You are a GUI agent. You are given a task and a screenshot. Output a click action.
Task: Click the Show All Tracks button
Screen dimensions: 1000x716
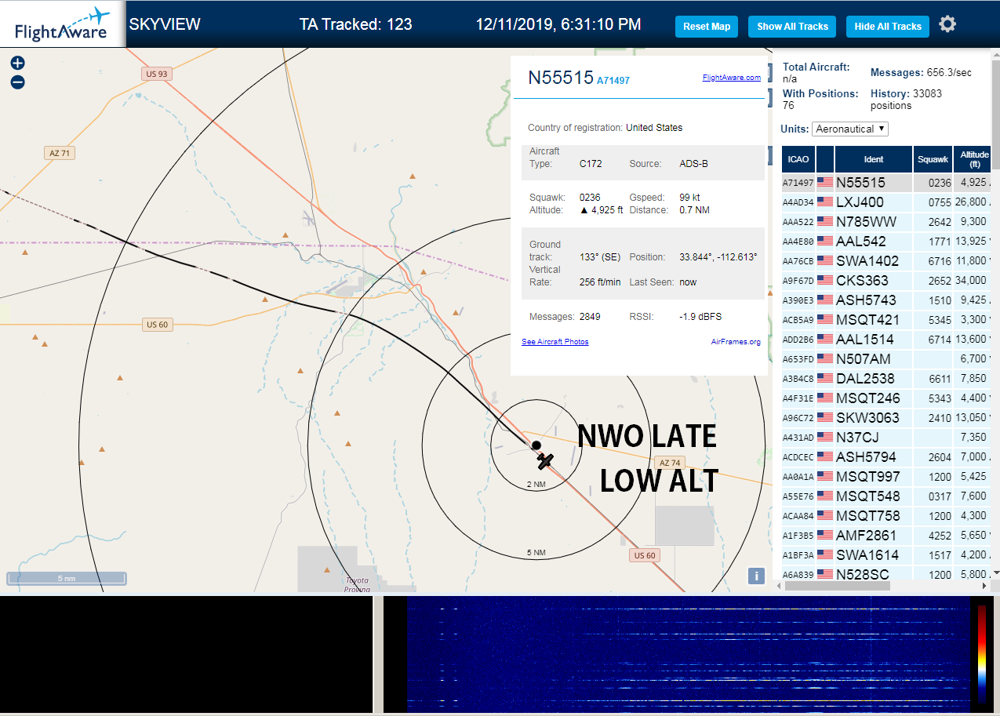click(x=792, y=27)
